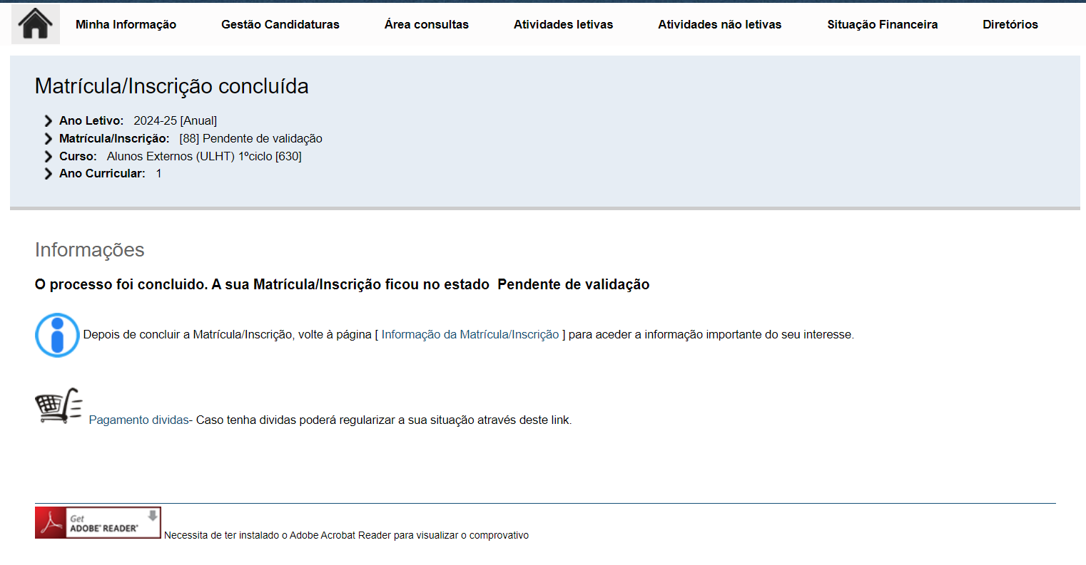
Task: Open the Área consultas menu
Action: 427,24
